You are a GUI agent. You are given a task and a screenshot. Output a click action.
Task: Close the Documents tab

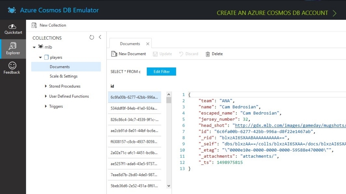pyautogui.click(x=148, y=44)
